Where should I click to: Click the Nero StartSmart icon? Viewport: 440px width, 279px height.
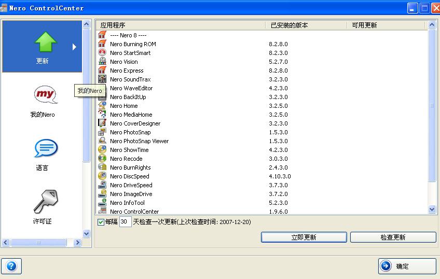pos(102,53)
